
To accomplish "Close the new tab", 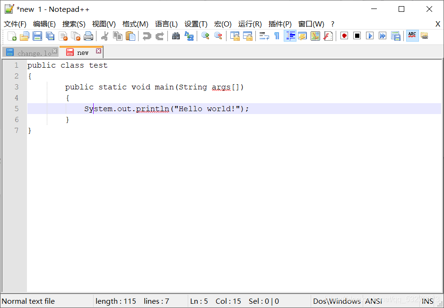I will pos(98,51).
